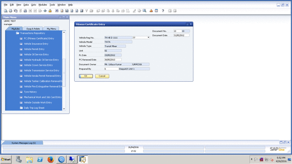Viewport: 292px width, 164px height.
Task: Open Query Manager magnifier icon
Action: click(x=145, y=11)
